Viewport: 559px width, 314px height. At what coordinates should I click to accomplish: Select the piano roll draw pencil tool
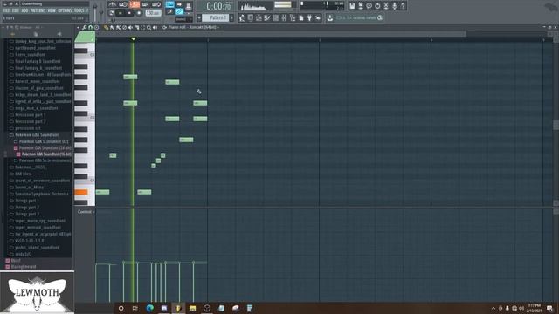(x=106, y=27)
